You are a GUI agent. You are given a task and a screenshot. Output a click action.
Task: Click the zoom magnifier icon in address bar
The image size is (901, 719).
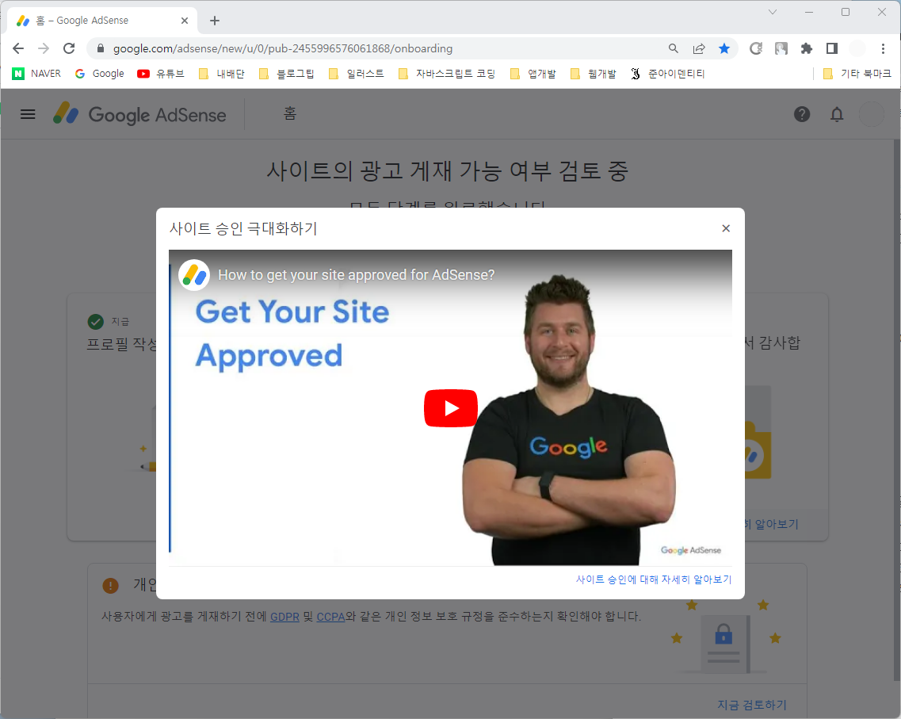[674, 48]
